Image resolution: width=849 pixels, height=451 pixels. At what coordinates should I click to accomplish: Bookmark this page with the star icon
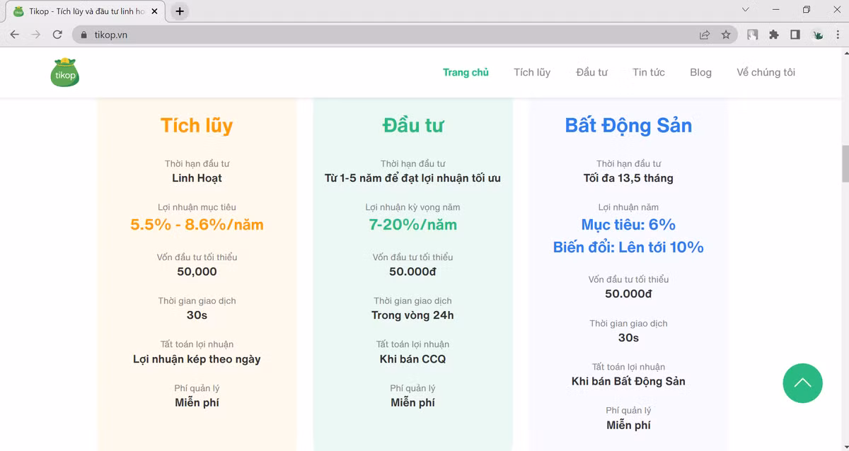point(726,35)
